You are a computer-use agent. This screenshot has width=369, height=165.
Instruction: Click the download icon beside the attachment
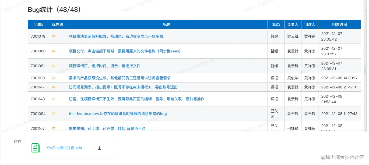click(100, 148)
